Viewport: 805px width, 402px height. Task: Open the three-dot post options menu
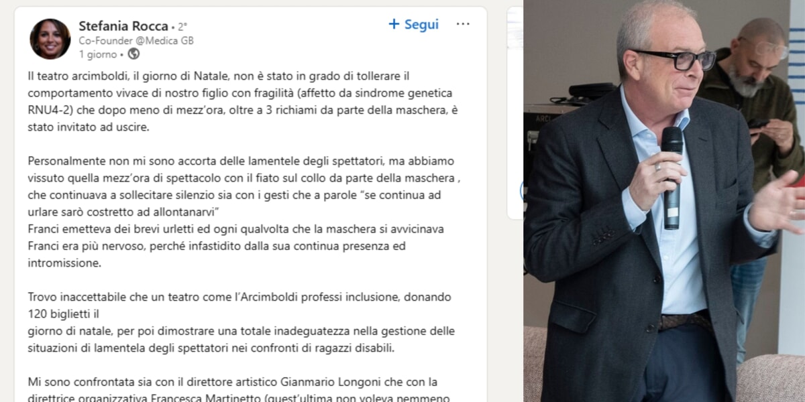(463, 24)
